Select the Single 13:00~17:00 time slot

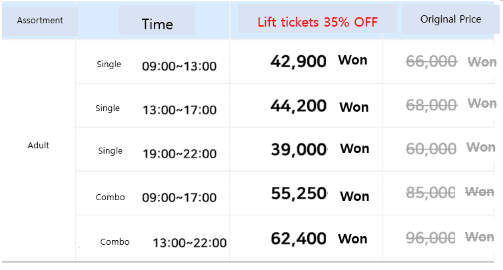[x=157, y=109]
